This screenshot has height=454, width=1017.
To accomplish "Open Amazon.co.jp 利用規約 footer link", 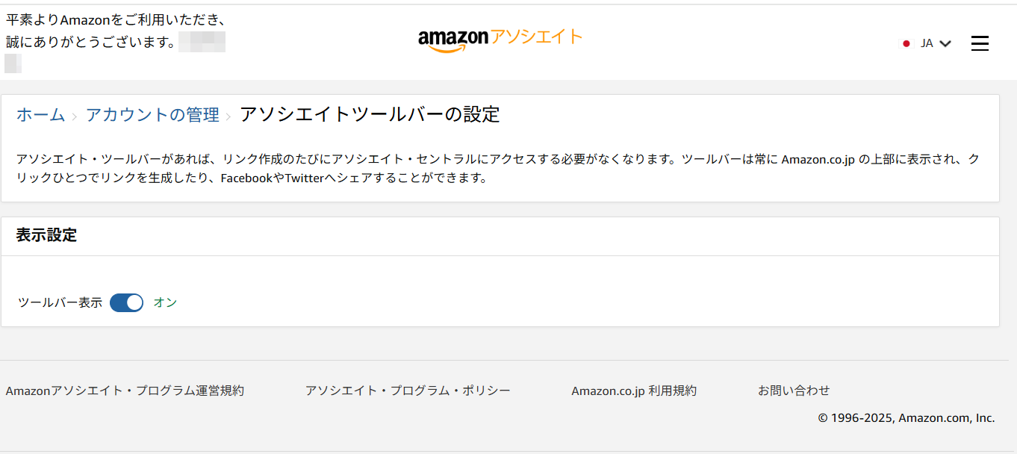I will click(633, 391).
